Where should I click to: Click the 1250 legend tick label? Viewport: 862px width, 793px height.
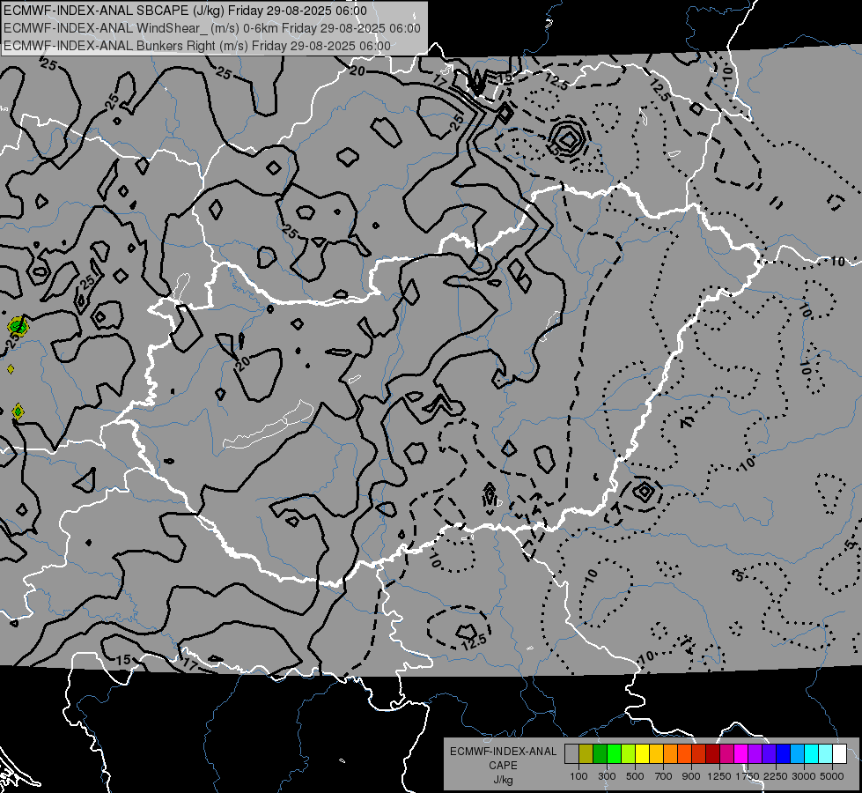(x=719, y=776)
